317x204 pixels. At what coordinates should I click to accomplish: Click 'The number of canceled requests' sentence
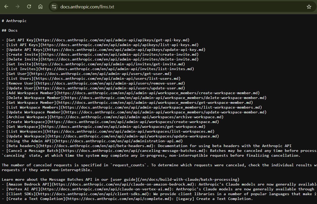pos(159,165)
